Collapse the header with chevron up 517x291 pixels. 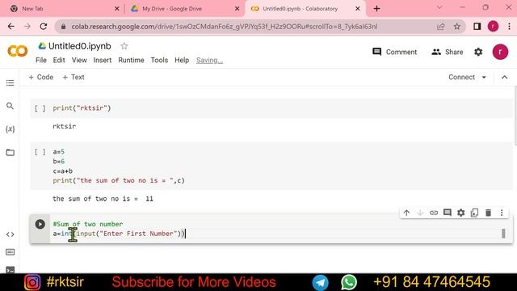click(x=504, y=78)
